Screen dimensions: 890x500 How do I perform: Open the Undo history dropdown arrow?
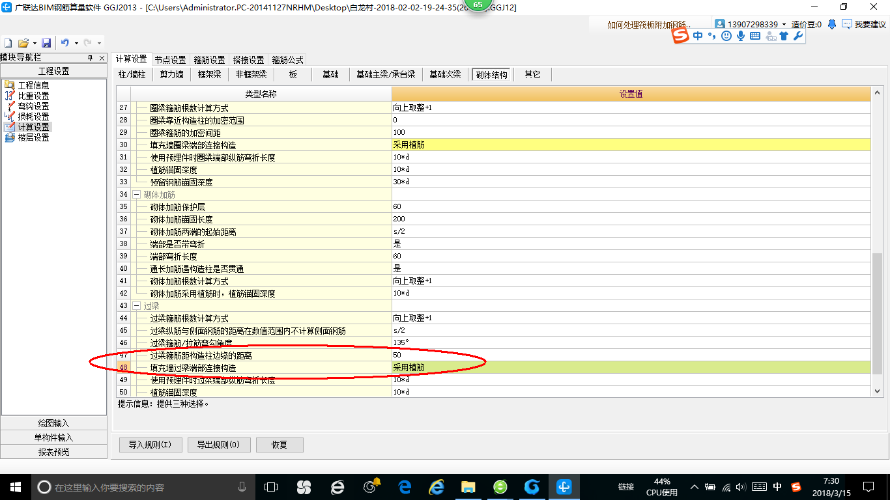[76, 43]
